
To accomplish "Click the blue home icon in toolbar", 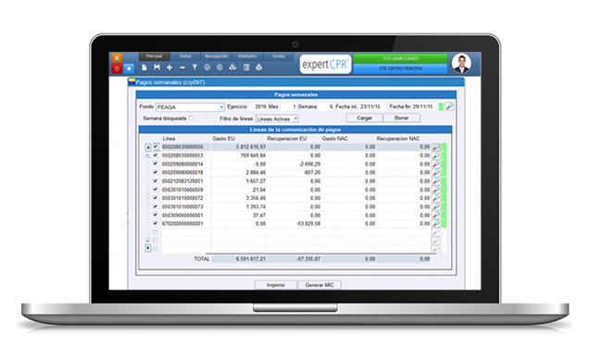I will pyautogui.click(x=129, y=68).
